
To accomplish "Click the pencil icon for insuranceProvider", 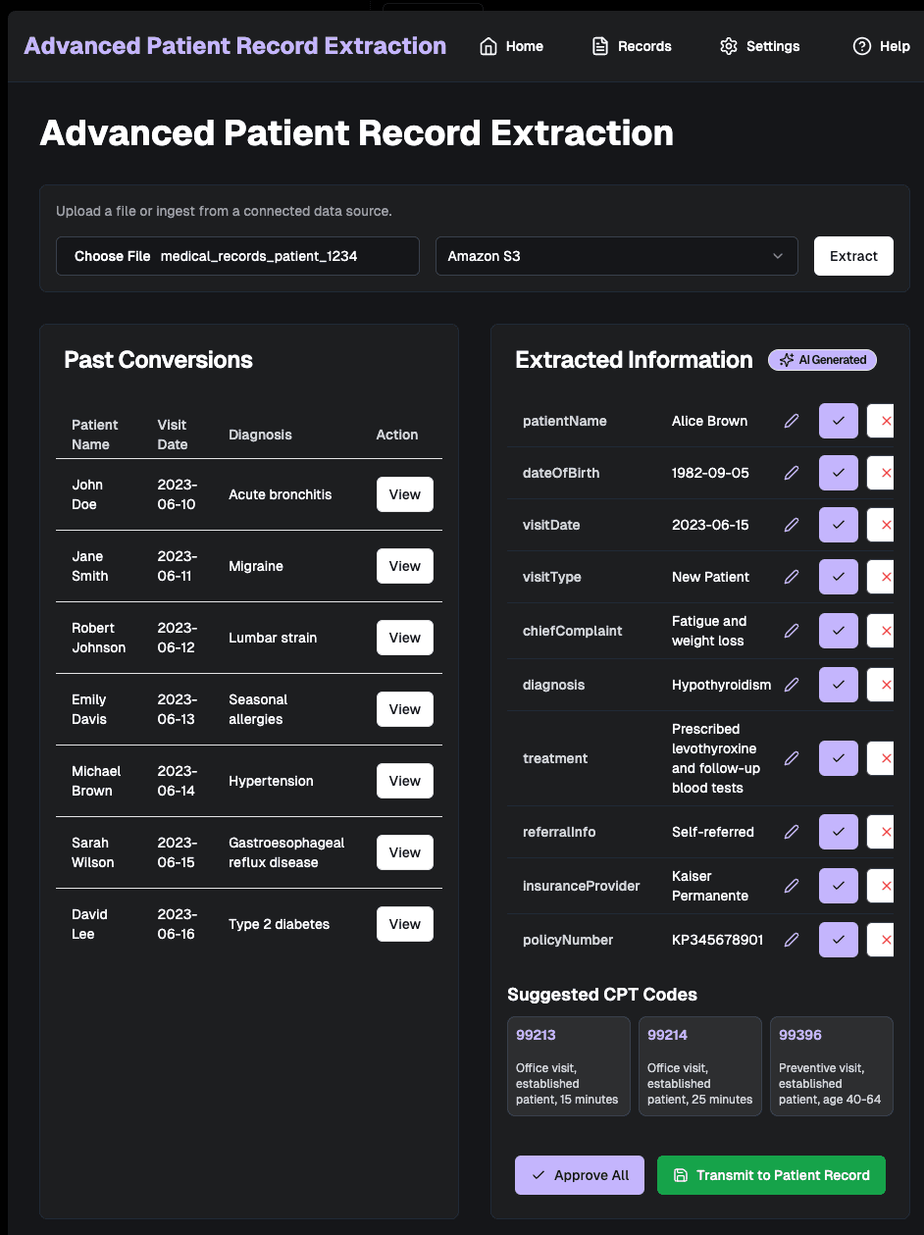I will point(792,886).
